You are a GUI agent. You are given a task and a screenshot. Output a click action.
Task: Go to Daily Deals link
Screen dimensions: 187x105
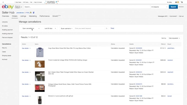click(x=18, y=2)
